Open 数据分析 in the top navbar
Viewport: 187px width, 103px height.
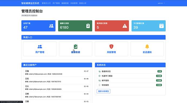pyautogui.click(x=83, y=3)
